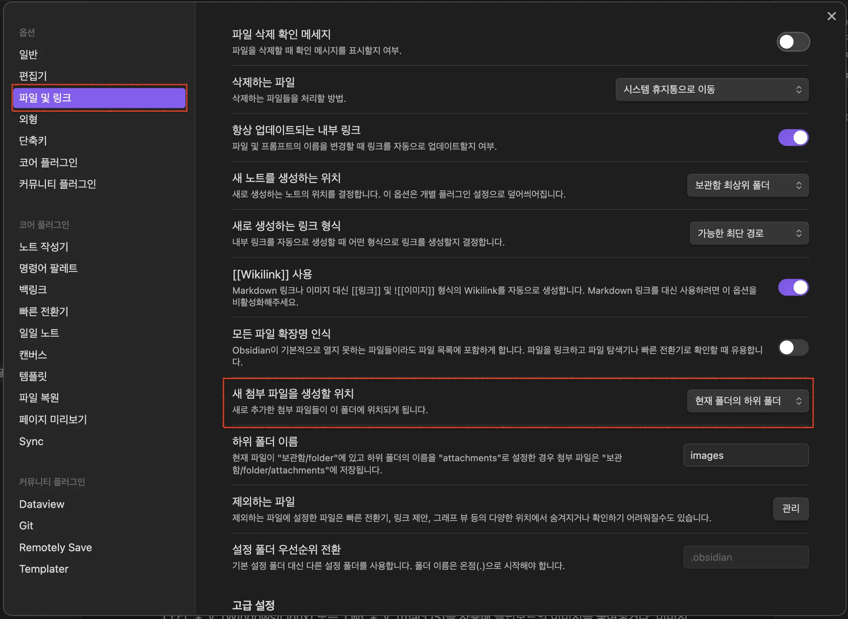The image size is (848, 619).
Task: Open 명령어 팔레트 plugin settings
Action: pos(100,268)
